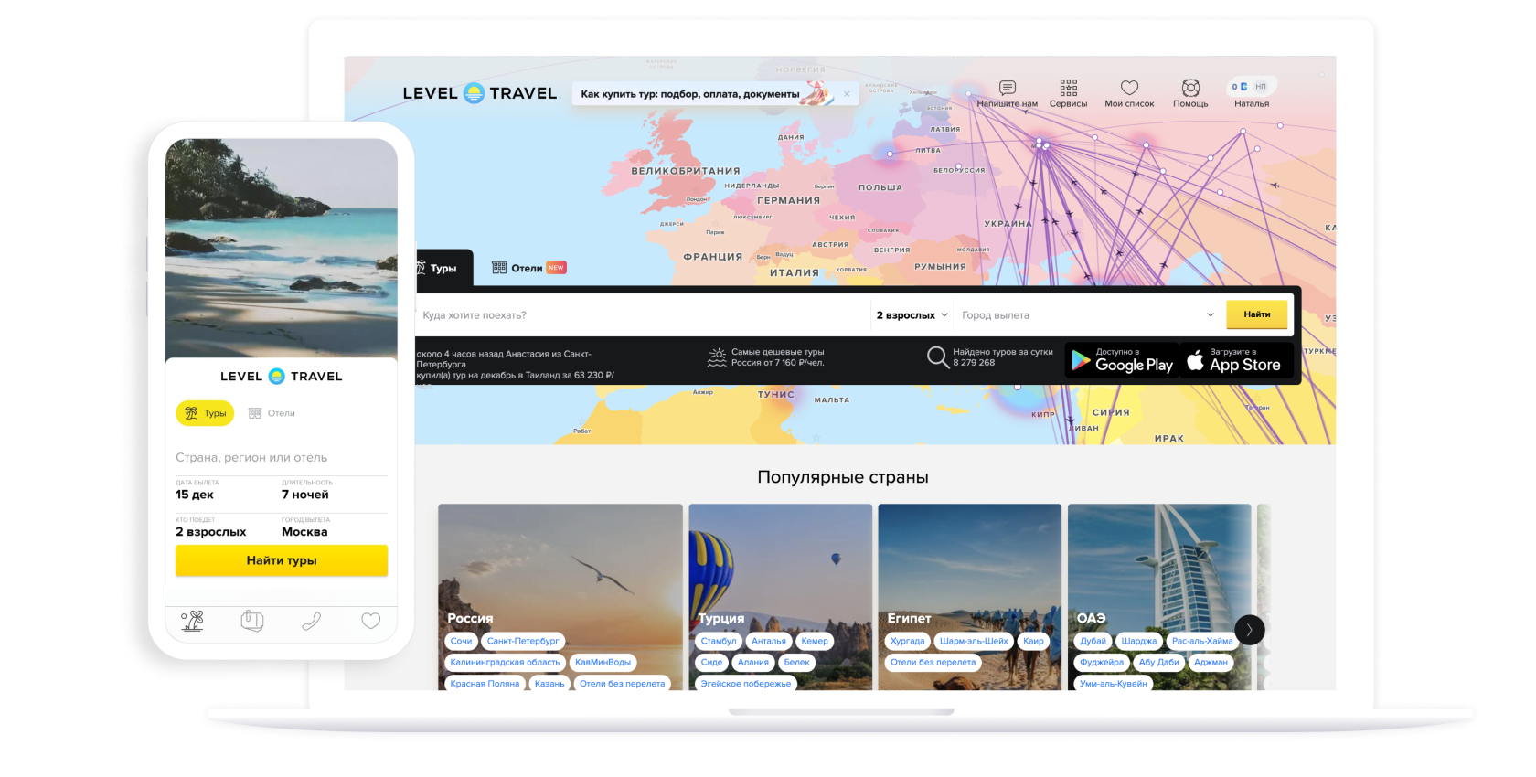Select the Анталья tag

point(769,641)
